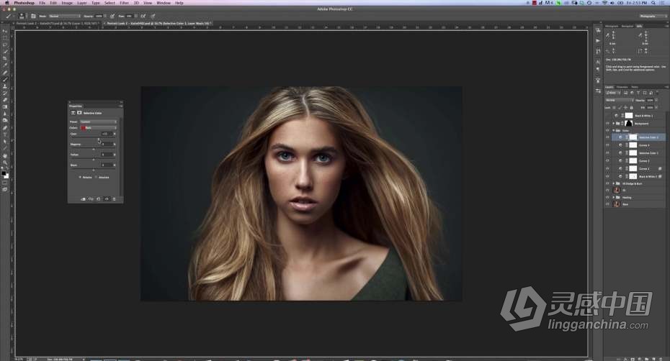Image resolution: width=670 pixels, height=361 pixels.
Task: Open the Actions play icon in dock
Action: tap(598, 40)
